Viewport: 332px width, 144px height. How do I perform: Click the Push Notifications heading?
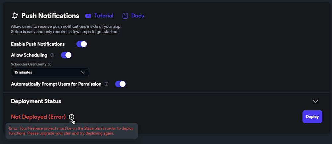coord(50,16)
